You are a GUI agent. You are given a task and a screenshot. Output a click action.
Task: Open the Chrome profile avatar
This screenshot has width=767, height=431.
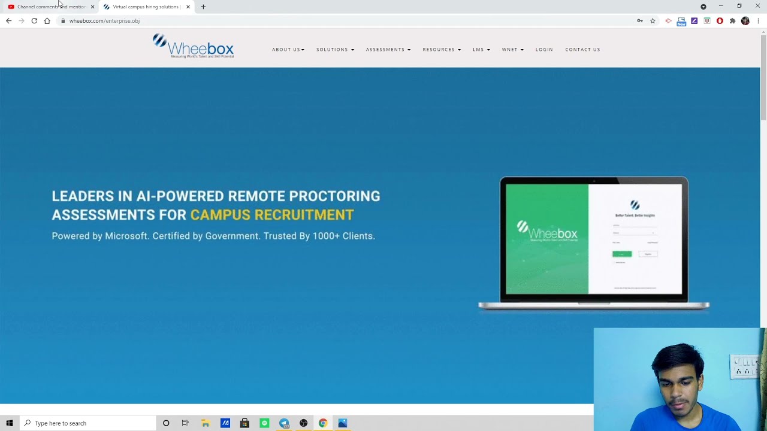(x=745, y=21)
